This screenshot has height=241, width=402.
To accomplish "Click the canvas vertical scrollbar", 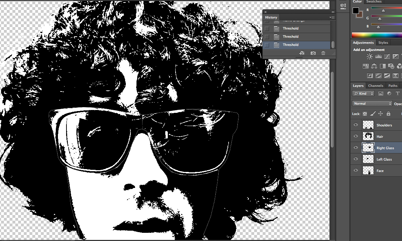I will pyautogui.click(x=332, y=110).
